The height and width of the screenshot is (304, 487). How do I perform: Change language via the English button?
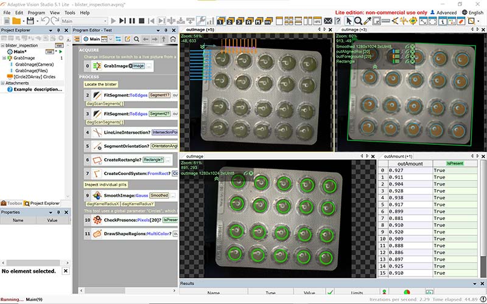pyautogui.click(x=472, y=12)
